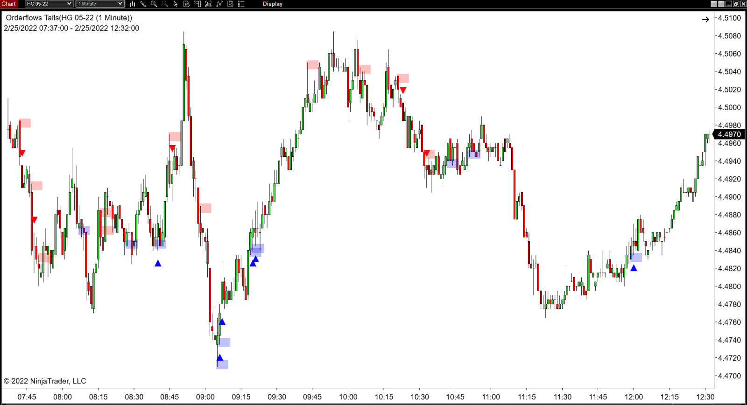Open the data box icon
Screen dimensions: 747x405
click(186, 4)
